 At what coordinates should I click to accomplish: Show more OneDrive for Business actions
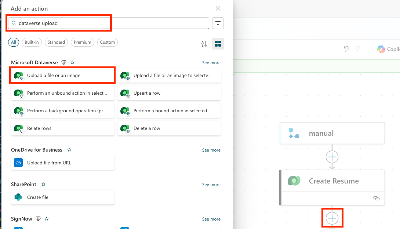coord(211,150)
